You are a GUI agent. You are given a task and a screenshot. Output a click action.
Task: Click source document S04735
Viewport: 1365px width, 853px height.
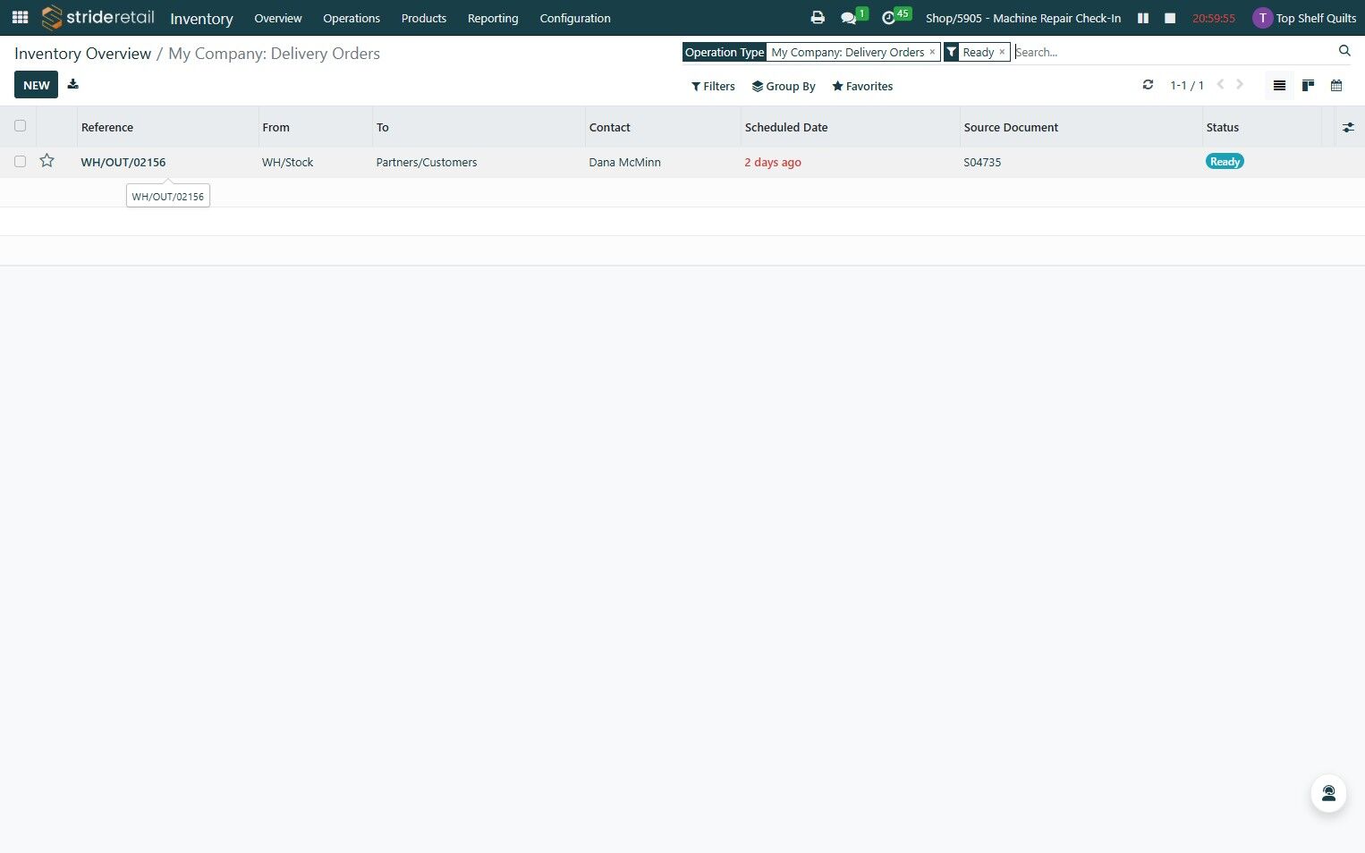coord(982,162)
